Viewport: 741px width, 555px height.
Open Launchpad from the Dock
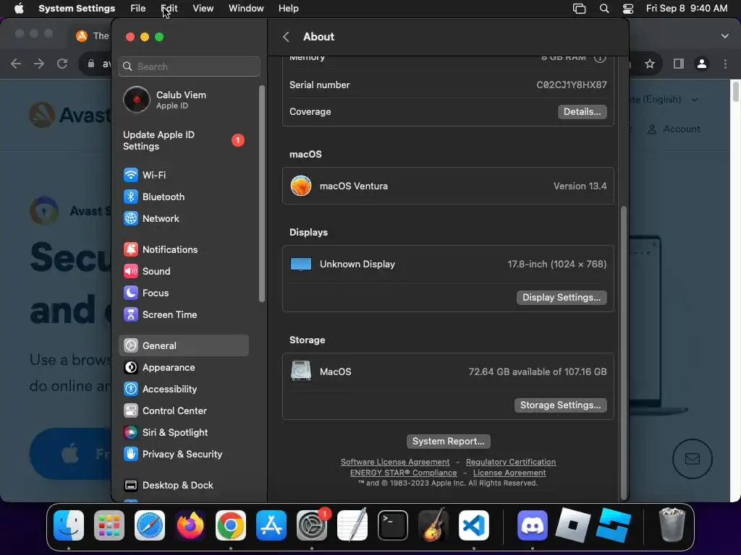109,525
